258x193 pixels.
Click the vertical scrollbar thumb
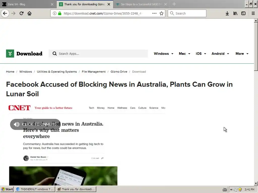[256, 47]
